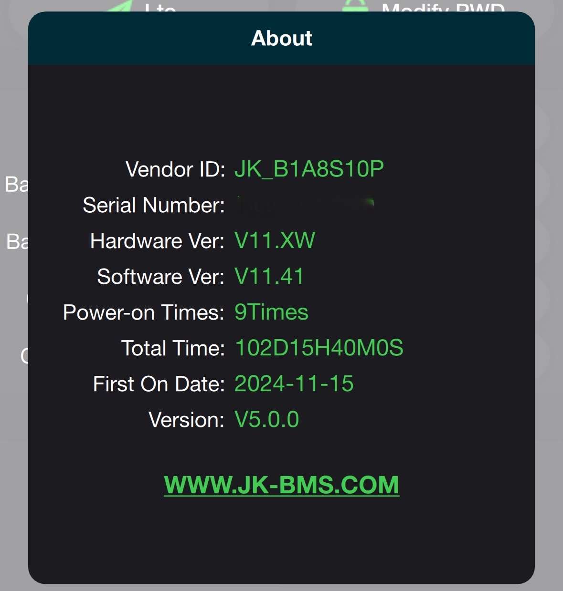
Task: Tap the Serial Number label
Action: click(153, 205)
